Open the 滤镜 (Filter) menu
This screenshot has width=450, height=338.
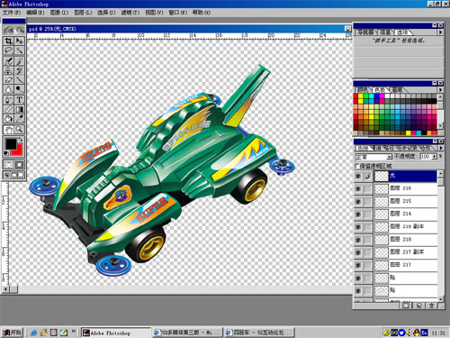coord(130,13)
